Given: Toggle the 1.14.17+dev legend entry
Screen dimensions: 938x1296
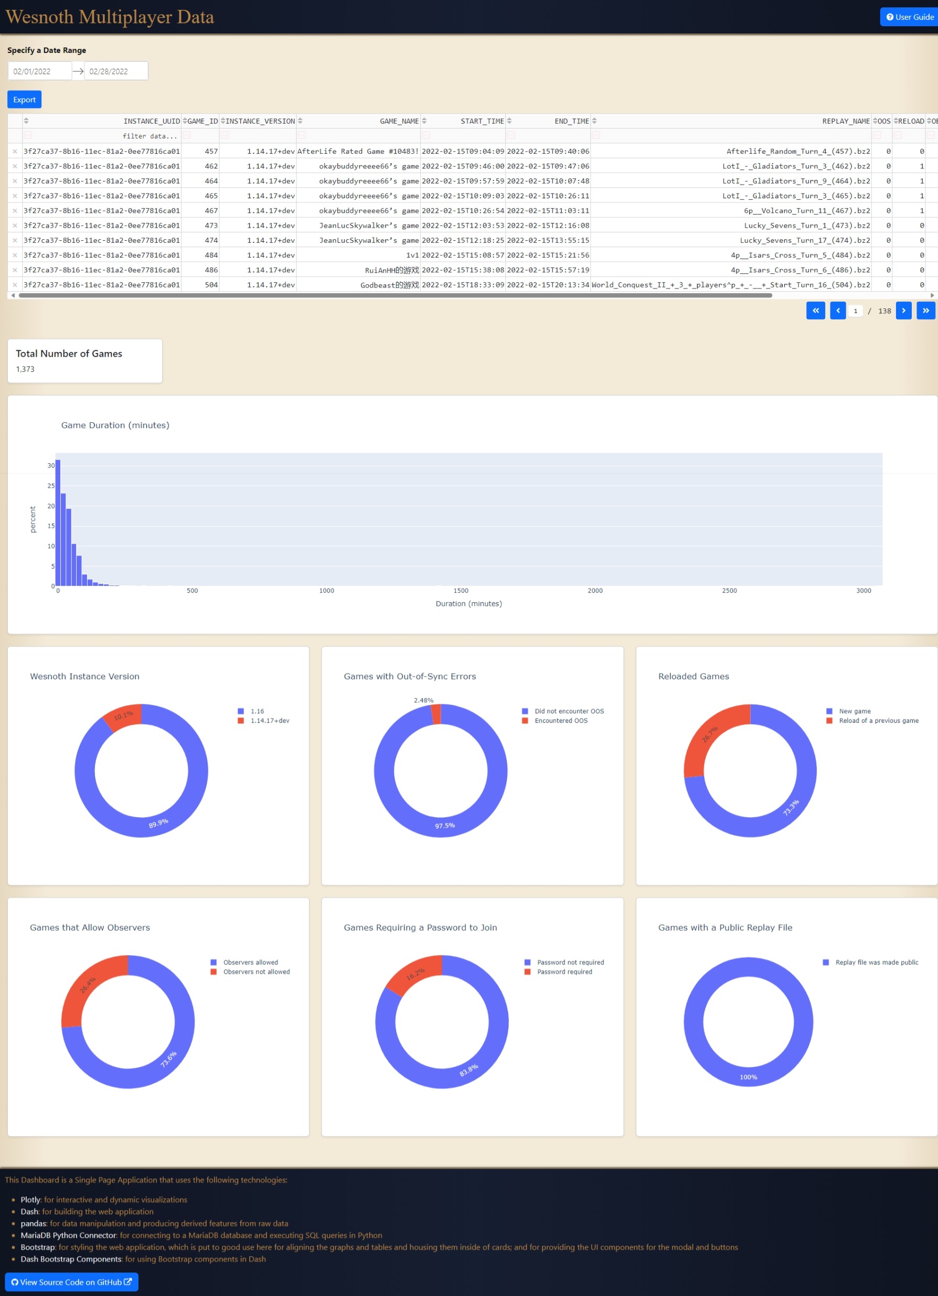Looking at the screenshot, I should click(x=263, y=721).
